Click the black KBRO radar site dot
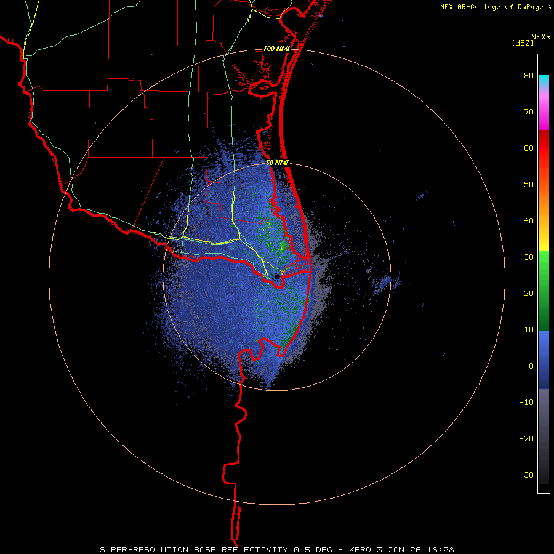Viewport: 554px width, 554px height. 277,276
